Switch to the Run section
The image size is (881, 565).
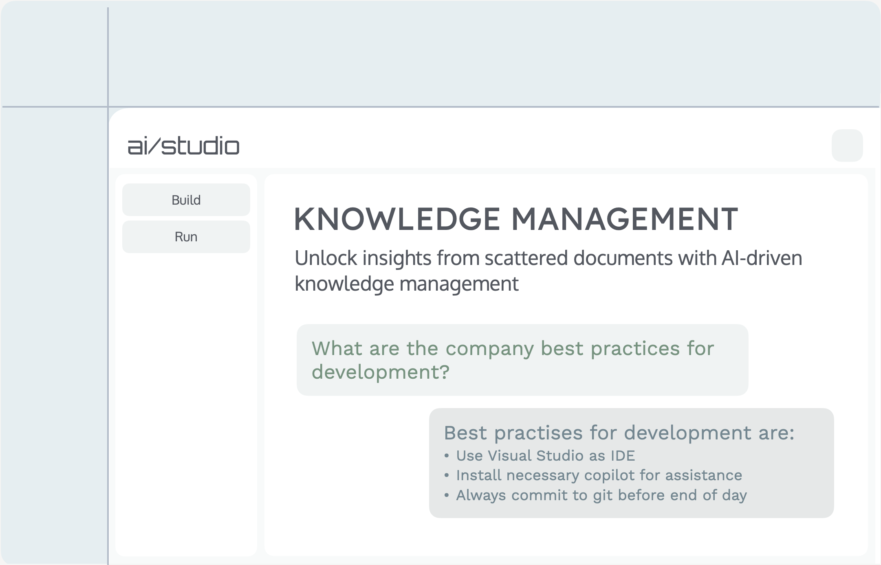[x=186, y=237]
